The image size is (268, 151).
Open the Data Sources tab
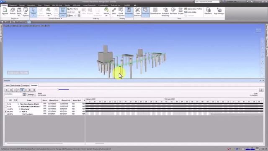click(16, 85)
